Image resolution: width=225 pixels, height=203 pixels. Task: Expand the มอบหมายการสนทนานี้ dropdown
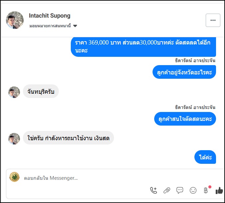[53, 26]
